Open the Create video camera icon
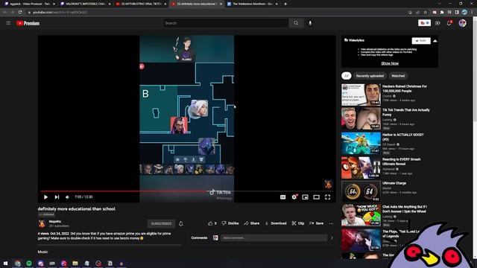Screen dimensions: 477x268 (437, 23)
